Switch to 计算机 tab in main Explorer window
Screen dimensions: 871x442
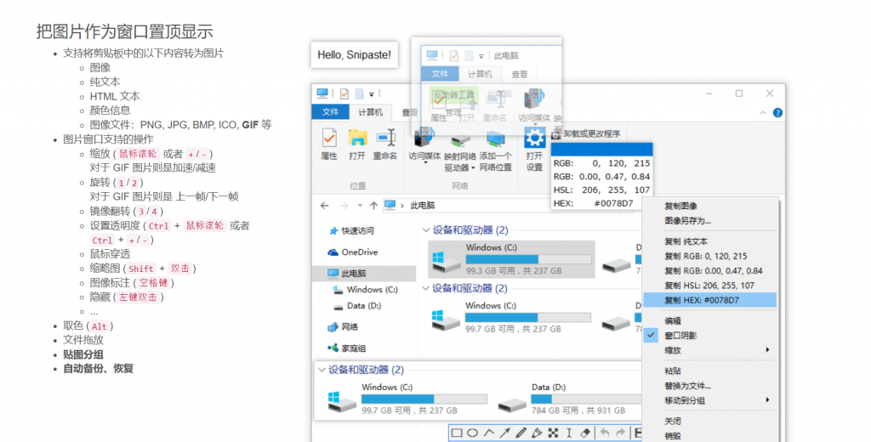370,112
